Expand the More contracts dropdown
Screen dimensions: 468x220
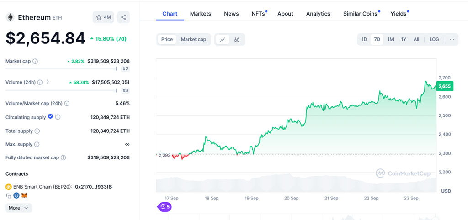pyautogui.click(x=19, y=208)
